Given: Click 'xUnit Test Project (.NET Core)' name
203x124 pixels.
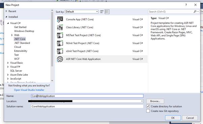Looking at the screenshot, I should tap(82, 51).
